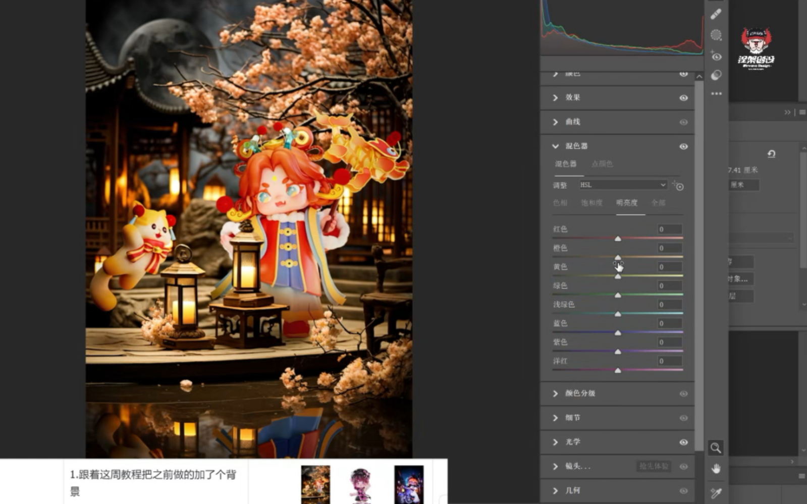Toggle visibility of the 颜色分级 panel
The image size is (807, 504).
[x=683, y=394]
